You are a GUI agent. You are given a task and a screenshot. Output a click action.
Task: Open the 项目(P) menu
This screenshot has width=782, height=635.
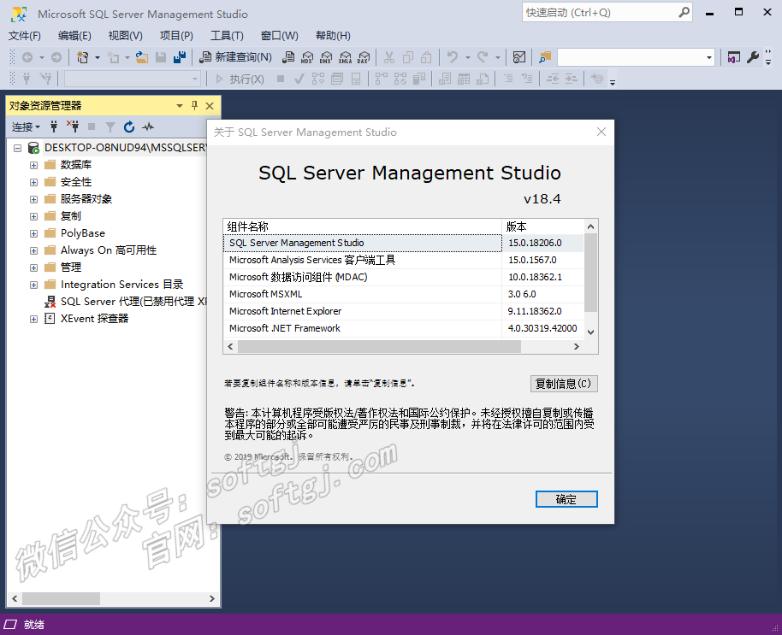[x=176, y=36]
